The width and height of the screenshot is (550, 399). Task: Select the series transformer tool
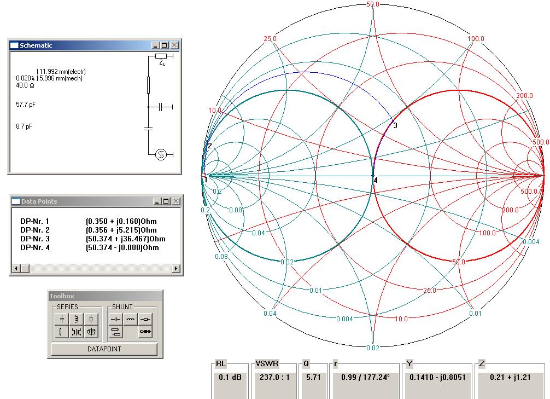[x=77, y=332]
